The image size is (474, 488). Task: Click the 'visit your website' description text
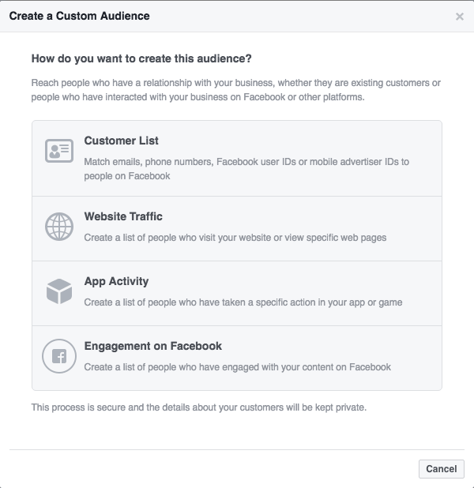235,238
